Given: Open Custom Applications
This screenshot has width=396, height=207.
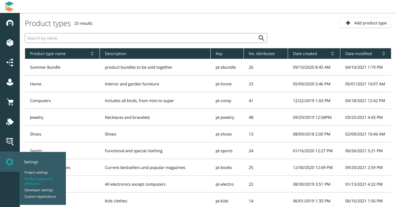Looking at the screenshot, I should click(x=40, y=196).
